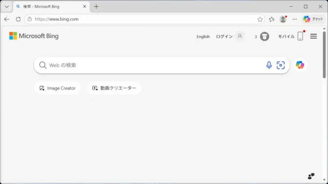Open the tab search dropdown chevron
The width and height of the screenshot is (328, 184).
click(7, 7)
